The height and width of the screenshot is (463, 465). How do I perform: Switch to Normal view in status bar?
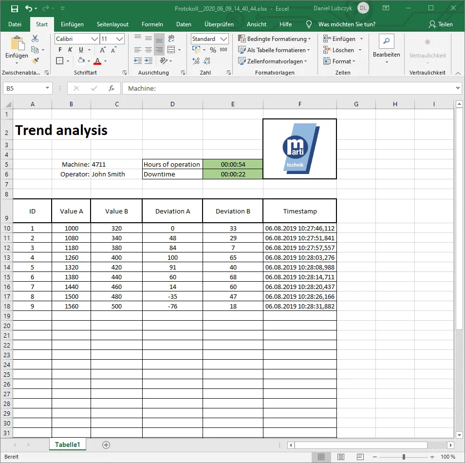click(321, 457)
